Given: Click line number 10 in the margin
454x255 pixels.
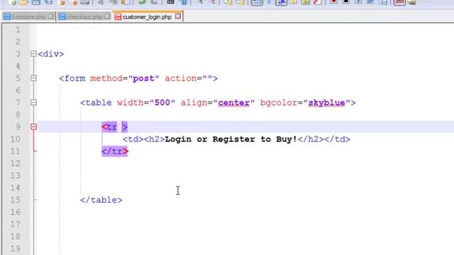Looking at the screenshot, I should 16,139.
